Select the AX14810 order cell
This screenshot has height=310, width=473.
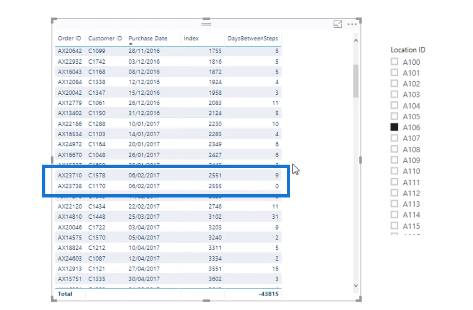point(70,217)
